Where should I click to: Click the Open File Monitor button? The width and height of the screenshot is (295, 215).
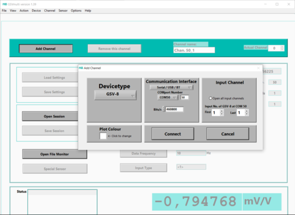pyautogui.click(x=55, y=154)
